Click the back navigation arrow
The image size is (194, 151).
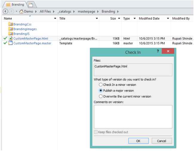(5, 12)
